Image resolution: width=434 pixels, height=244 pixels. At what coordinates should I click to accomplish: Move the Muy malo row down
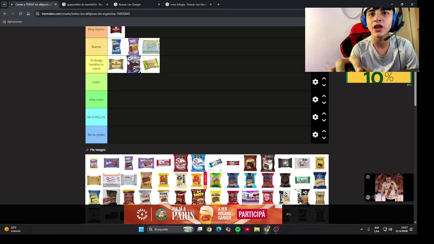click(324, 103)
